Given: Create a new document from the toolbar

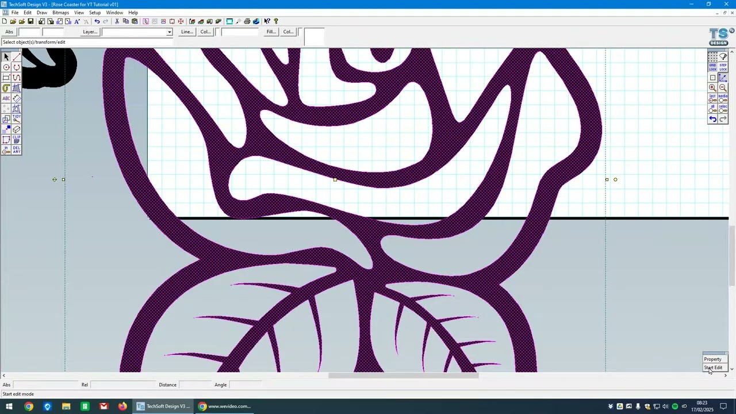Looking at the screenshot, I should [x=5, y=21].
